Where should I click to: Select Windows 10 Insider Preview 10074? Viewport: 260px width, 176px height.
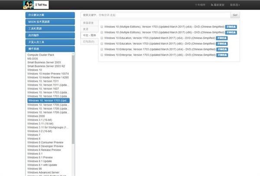(48, 74)
